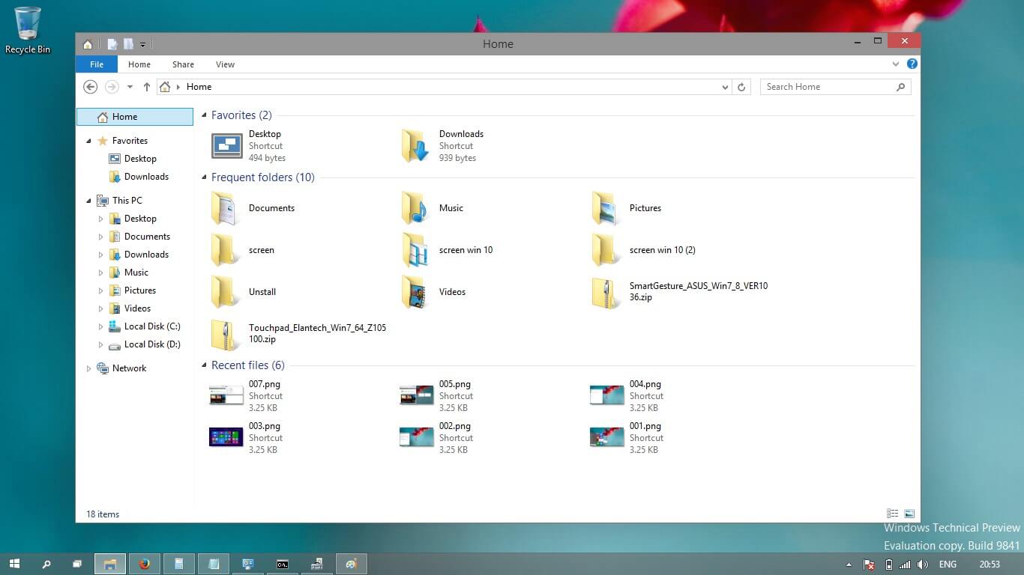Open recent locations dropdown arrow
Image resolution: width=1024 pixels, height=575 pixels.
(x=130, y=87)
